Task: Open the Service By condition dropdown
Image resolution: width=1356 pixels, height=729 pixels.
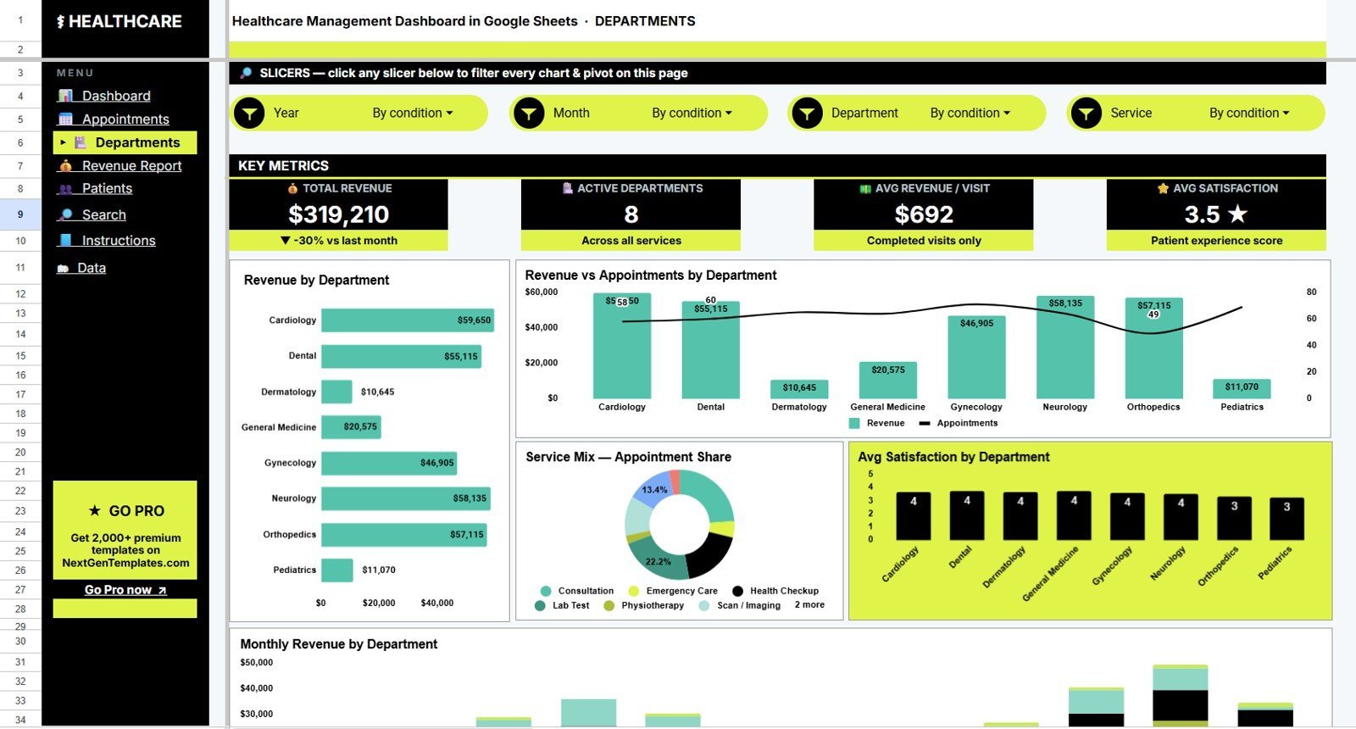Action: (x=1249, y=113)
